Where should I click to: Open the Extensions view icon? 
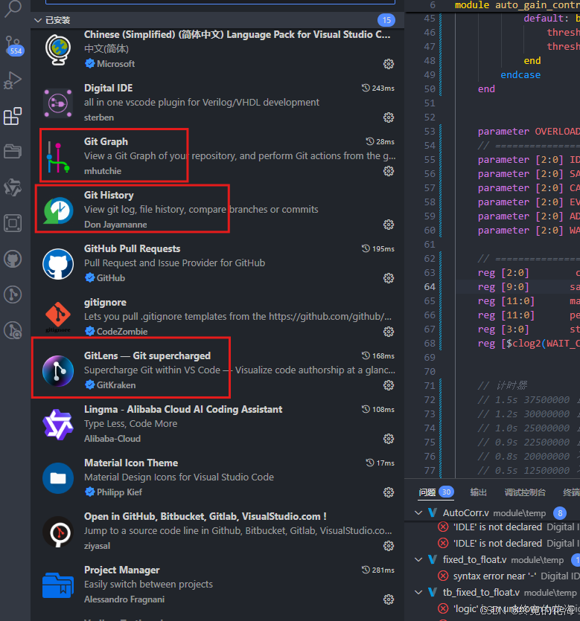13,116
